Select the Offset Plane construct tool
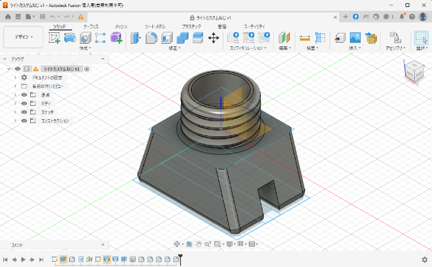The height and width of the screenshot is (267, 432). pyautogui.click(x=284, y=38)
